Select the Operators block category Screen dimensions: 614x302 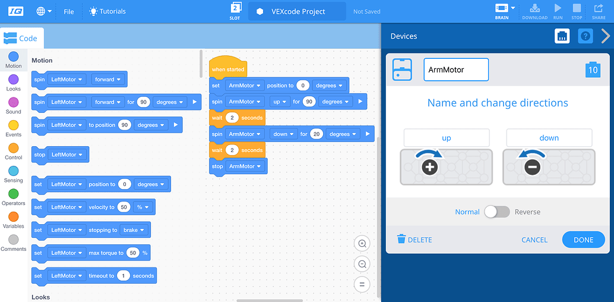(13, 197)
